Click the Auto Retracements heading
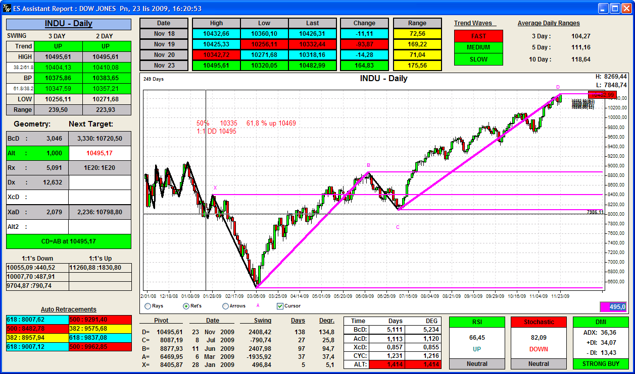This screenshot has width=635, height=374. pyautogui.click(x=68, y=309)
